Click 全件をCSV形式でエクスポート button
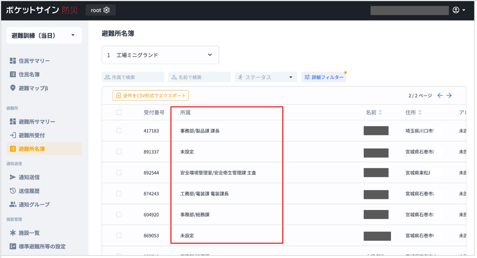Screen dimensions: 477x258 point(150,95)
